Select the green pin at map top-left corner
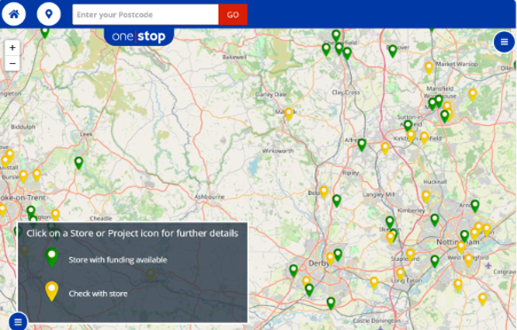The width and height of the screenshot is (517, 330). click(x=44, y=32)
